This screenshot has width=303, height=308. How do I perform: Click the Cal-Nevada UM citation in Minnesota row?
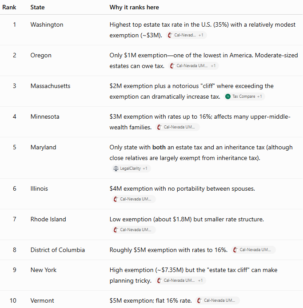[x=178, y=127]
